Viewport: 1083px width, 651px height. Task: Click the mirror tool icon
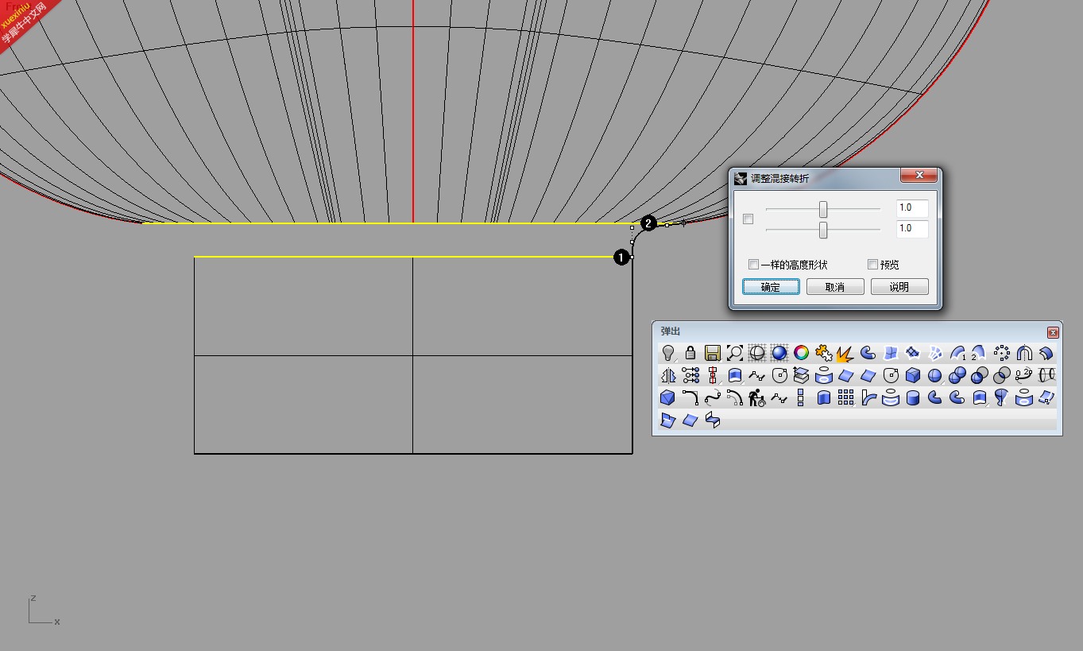(668, 375)
